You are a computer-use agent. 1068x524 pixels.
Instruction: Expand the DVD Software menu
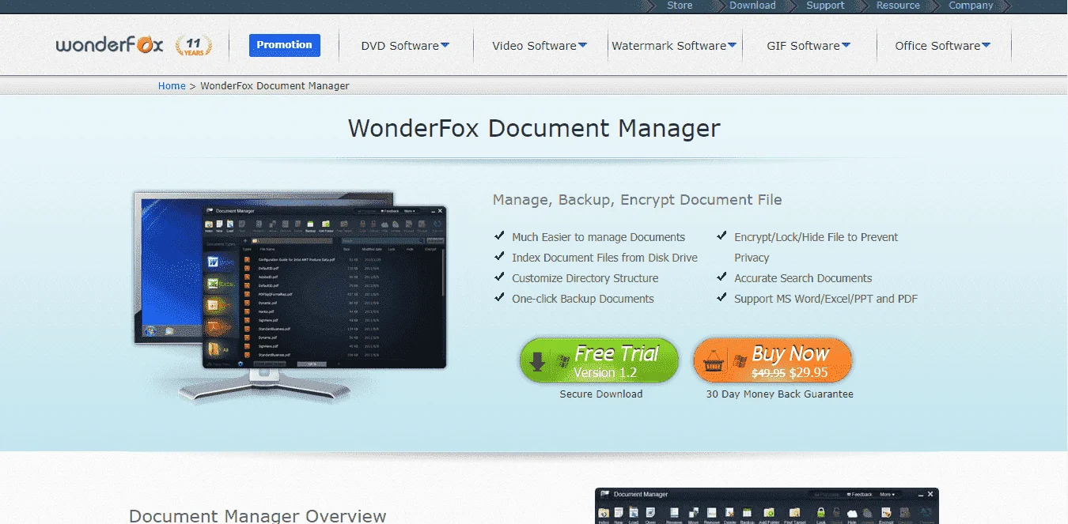click(x=405, y=46)
